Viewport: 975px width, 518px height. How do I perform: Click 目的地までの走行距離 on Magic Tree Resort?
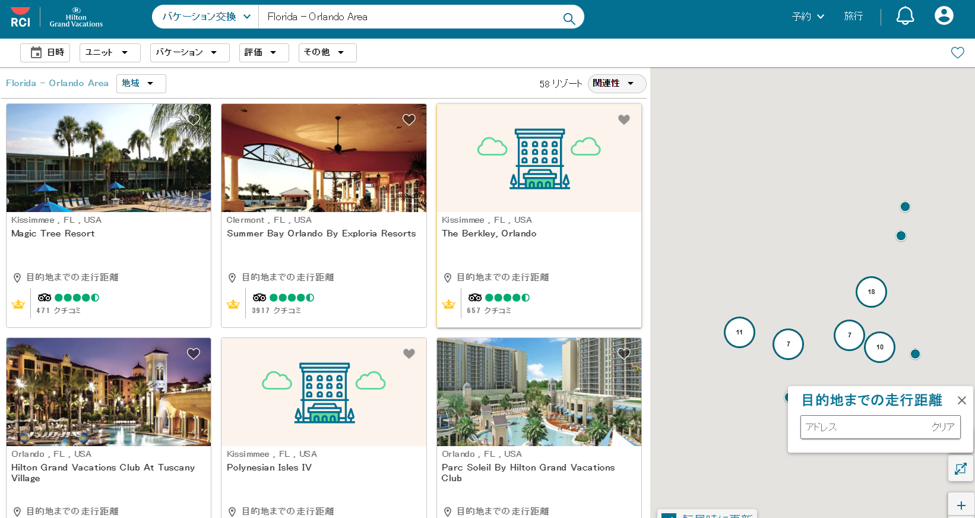(x=72, y=277)
